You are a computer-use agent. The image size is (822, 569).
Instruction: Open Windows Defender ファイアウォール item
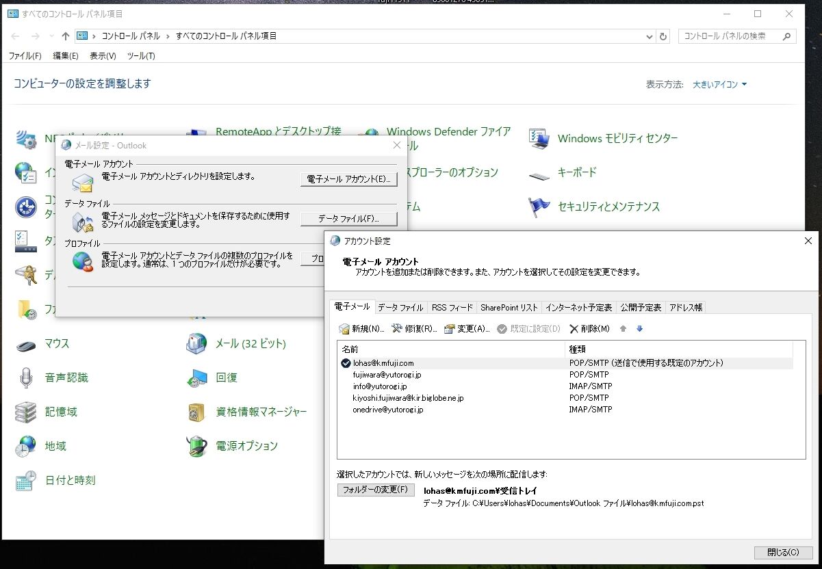pyautogui.click(x=448, y=131)
